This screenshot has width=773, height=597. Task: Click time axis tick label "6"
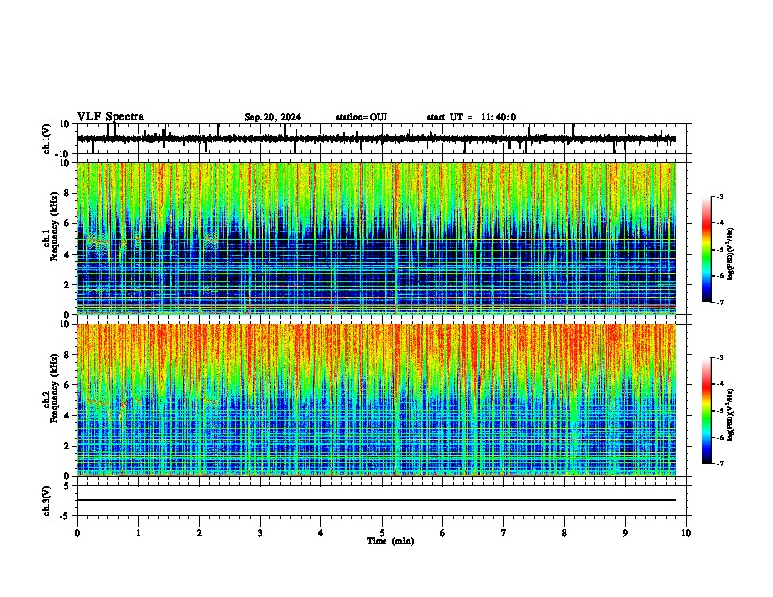pyautogui.click(x=443, y=533)
